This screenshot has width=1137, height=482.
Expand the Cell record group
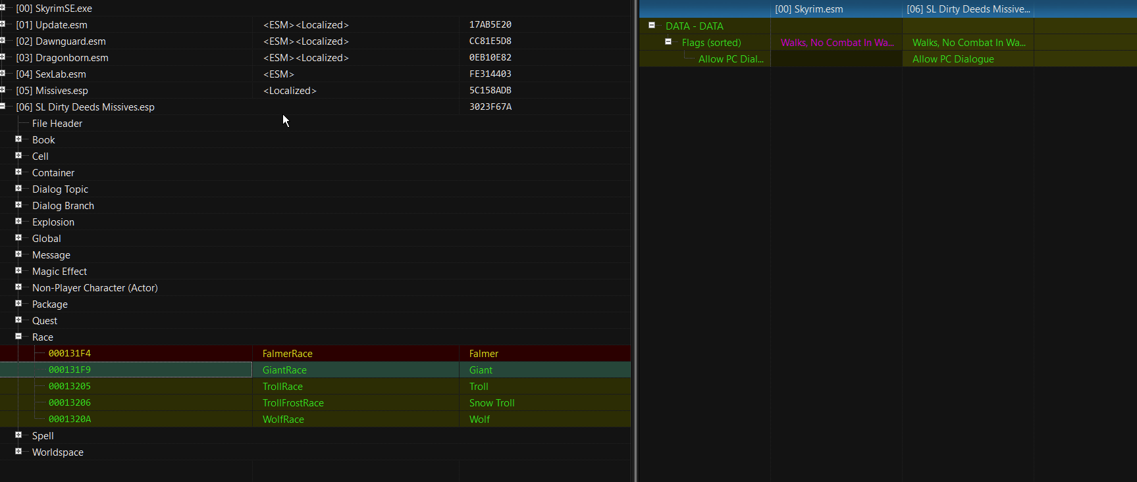coord(18,156)
